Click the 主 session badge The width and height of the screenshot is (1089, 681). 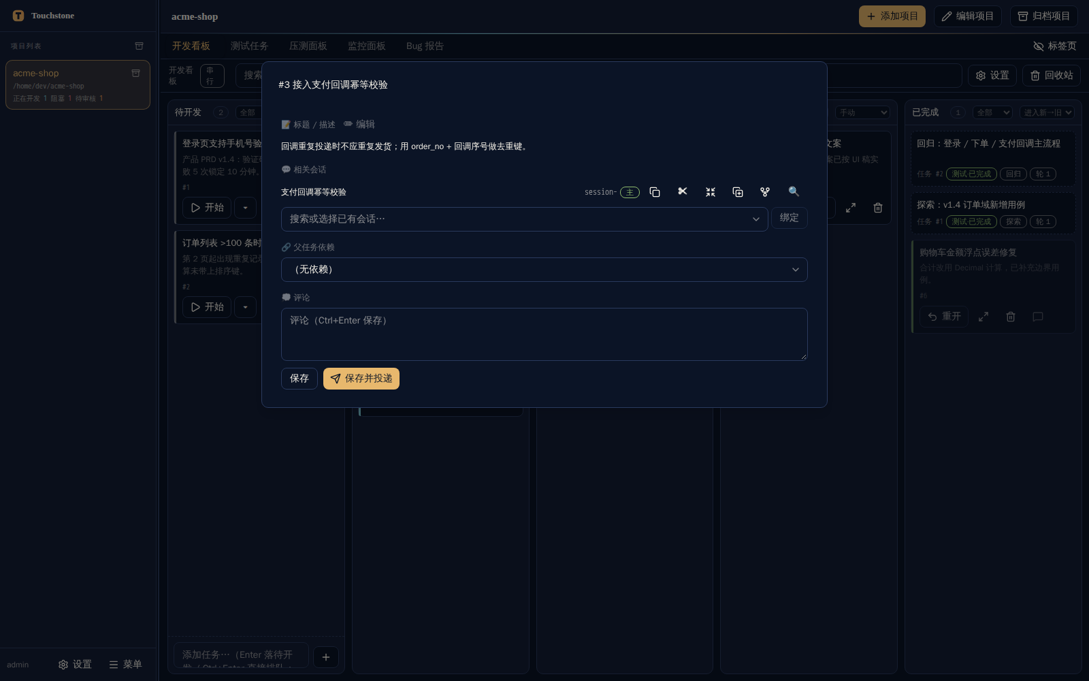[630, 192]
